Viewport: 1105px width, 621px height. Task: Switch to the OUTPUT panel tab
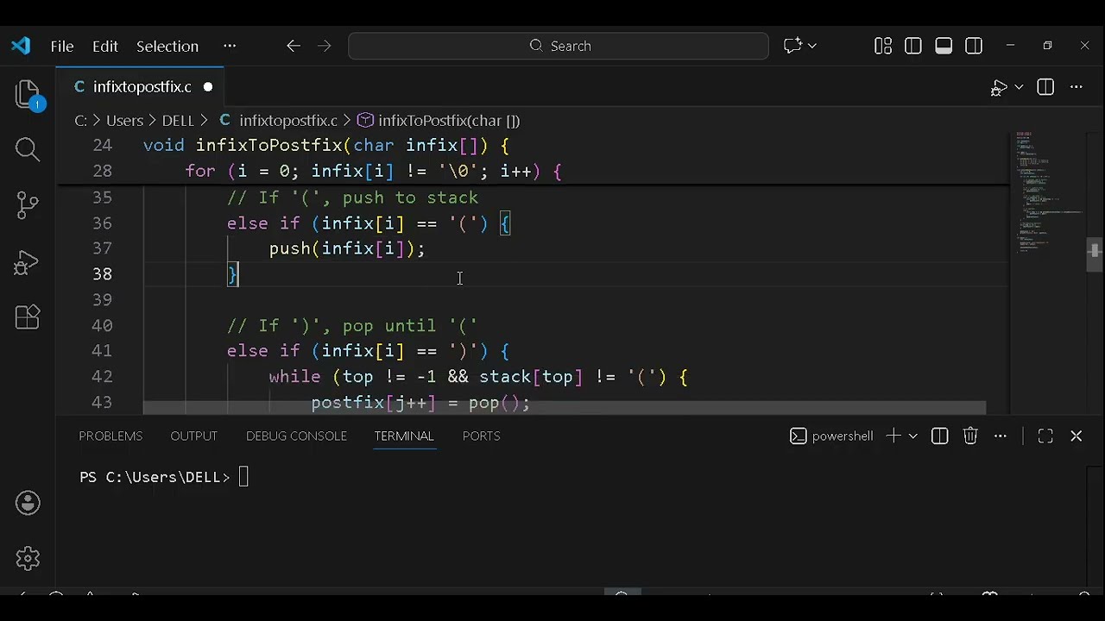point(194,436)
